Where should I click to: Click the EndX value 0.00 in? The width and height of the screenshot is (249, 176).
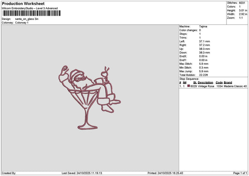coord(203,56)
